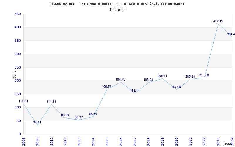Click the partially visible 364.4 label

(231, 34)
